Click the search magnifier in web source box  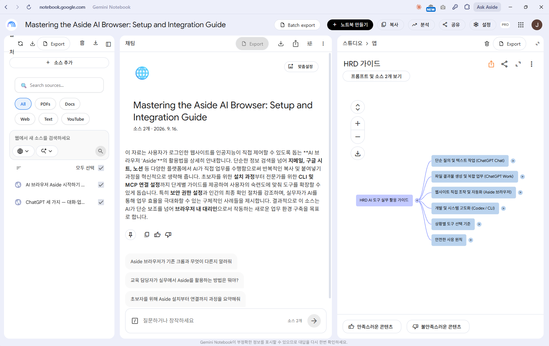click(100, 151)
